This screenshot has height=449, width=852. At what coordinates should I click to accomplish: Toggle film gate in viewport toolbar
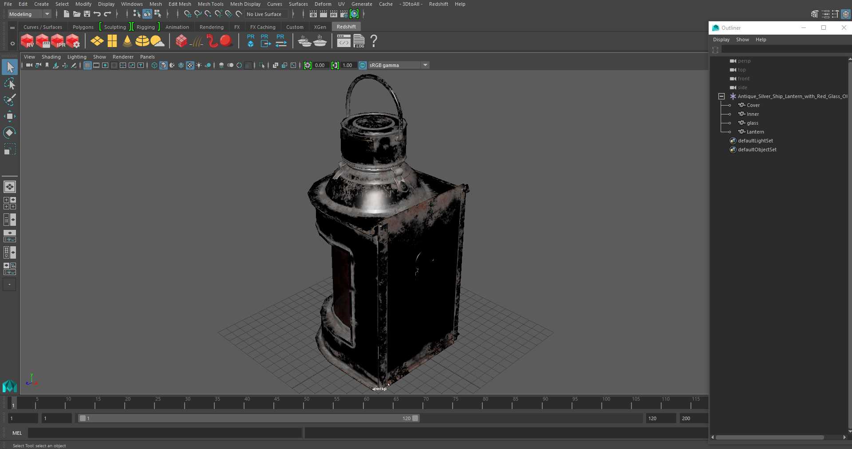click(x=96, y=65)
